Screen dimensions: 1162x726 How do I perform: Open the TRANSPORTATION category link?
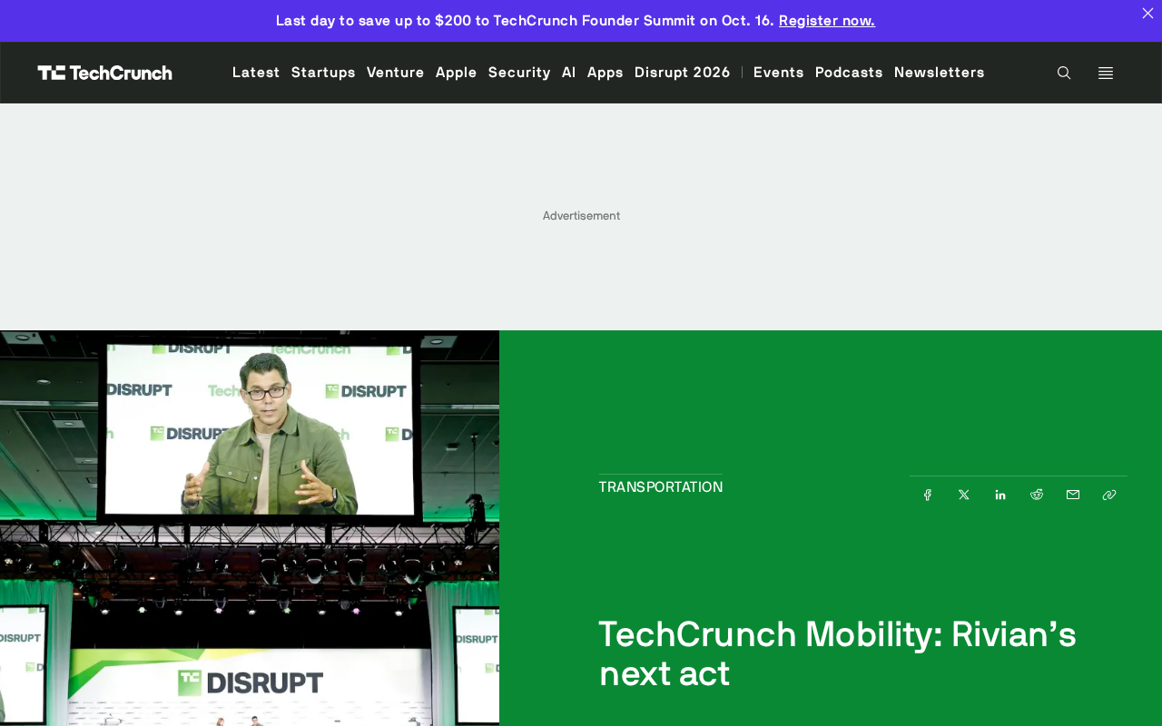coord(661,487)
